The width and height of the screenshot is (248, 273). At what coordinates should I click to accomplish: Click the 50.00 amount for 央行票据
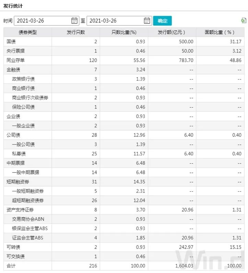coord(187,51)
